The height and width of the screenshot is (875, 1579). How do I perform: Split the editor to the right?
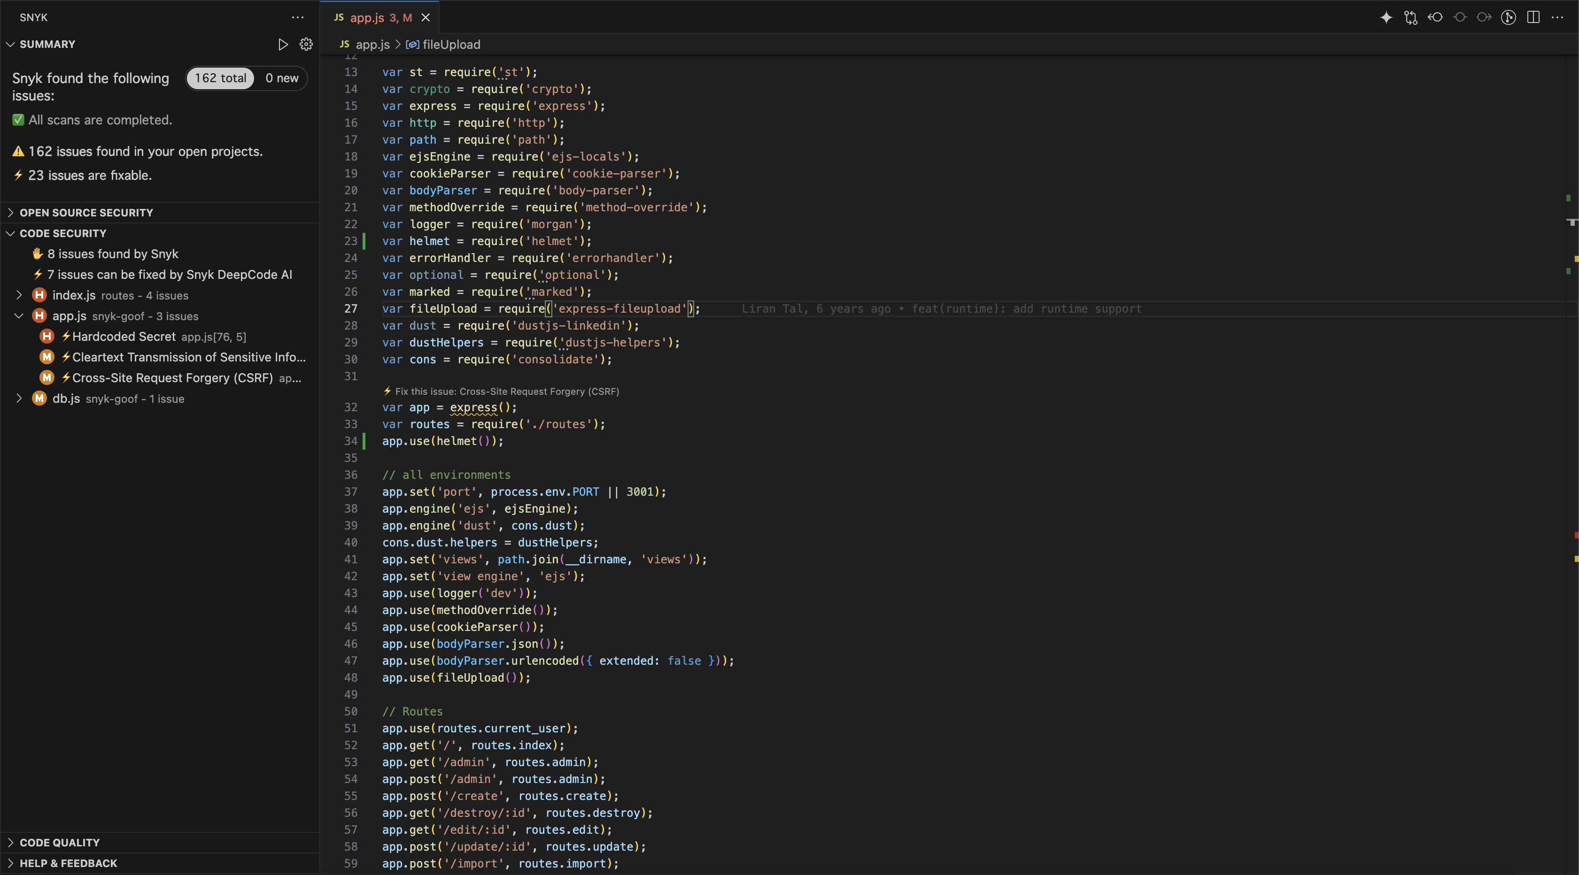[x=1533, y=17]
